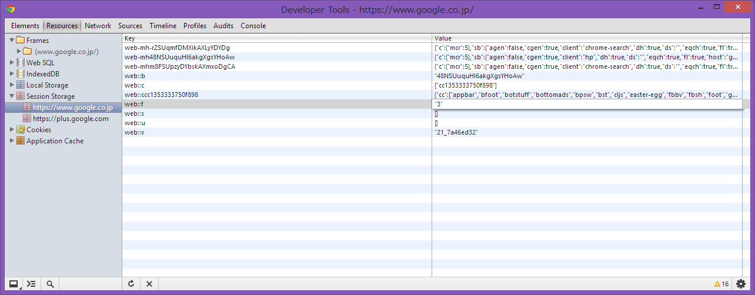755x295 pixels.
Task: Select the web::u key
Action: [x=135, y=123]
